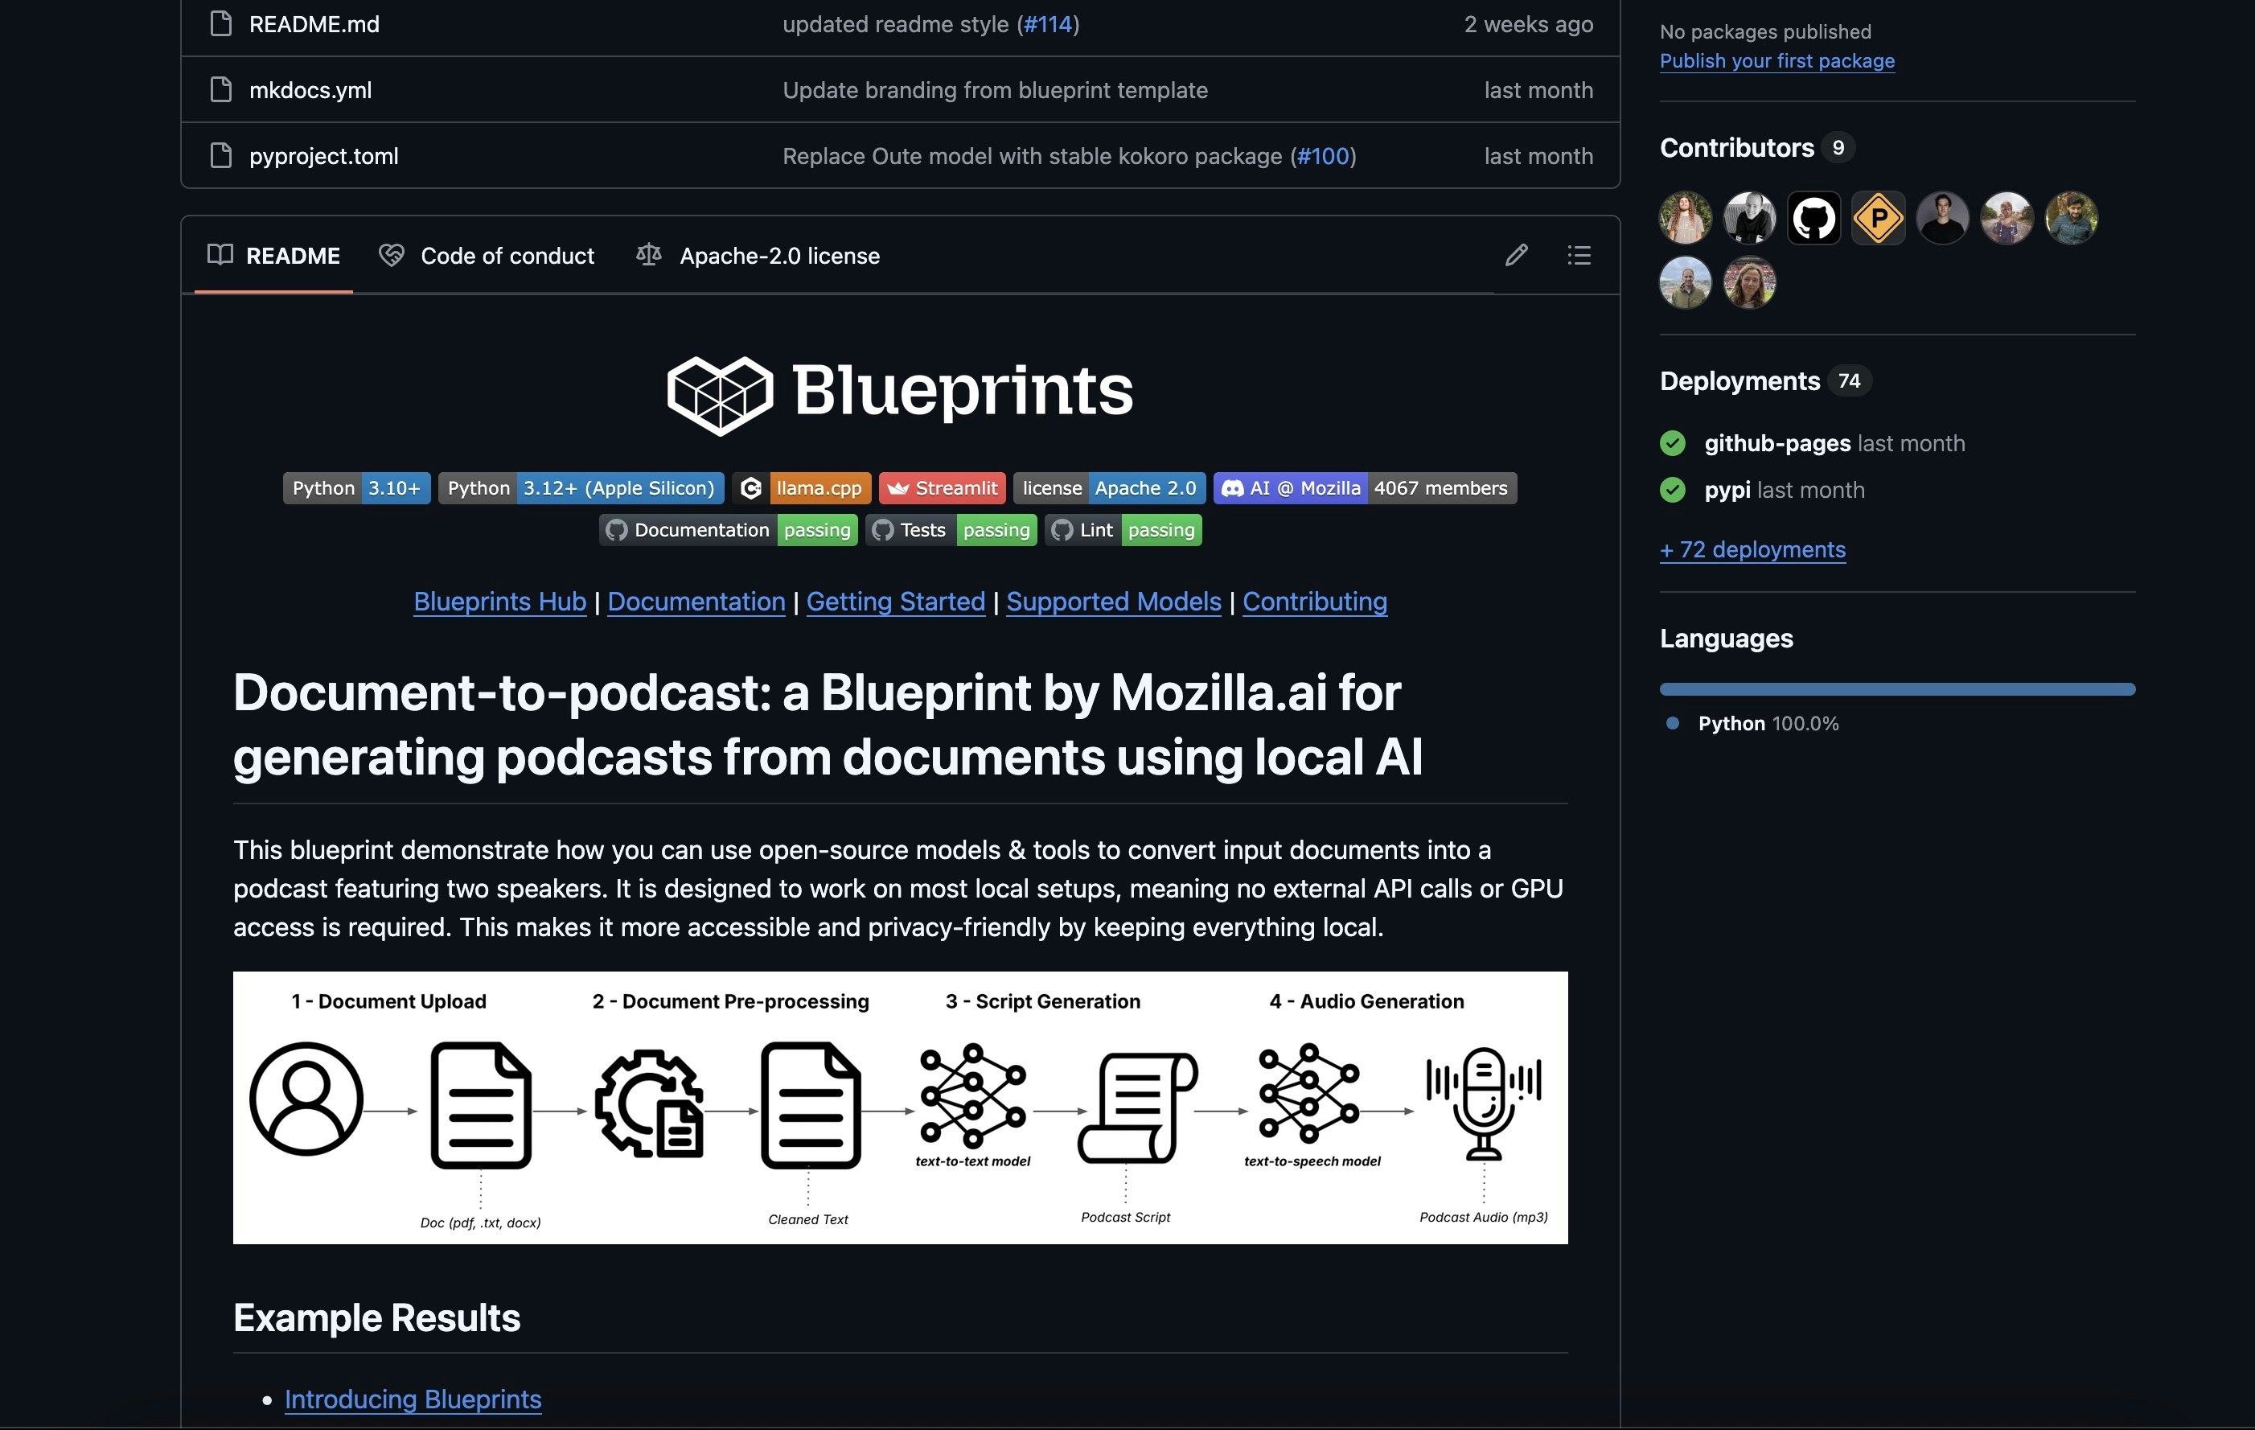Click the Document-to-podcast heading
The image size is (2255, 1430).
click(x=828, y=724)
